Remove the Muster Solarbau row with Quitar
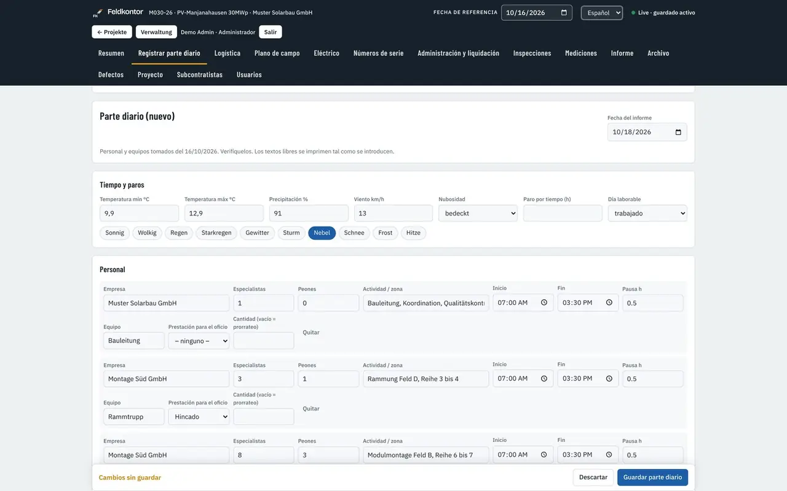787x491 pixels. (311, 333)
